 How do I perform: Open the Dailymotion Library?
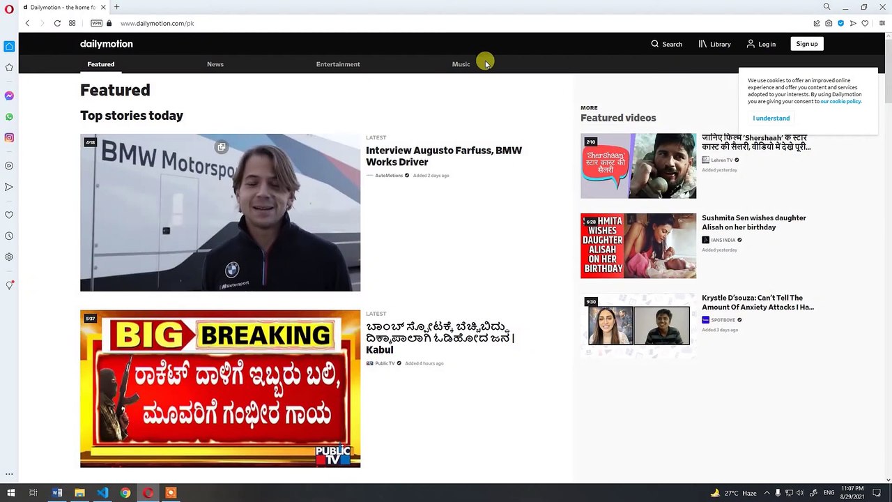point(715,44)
